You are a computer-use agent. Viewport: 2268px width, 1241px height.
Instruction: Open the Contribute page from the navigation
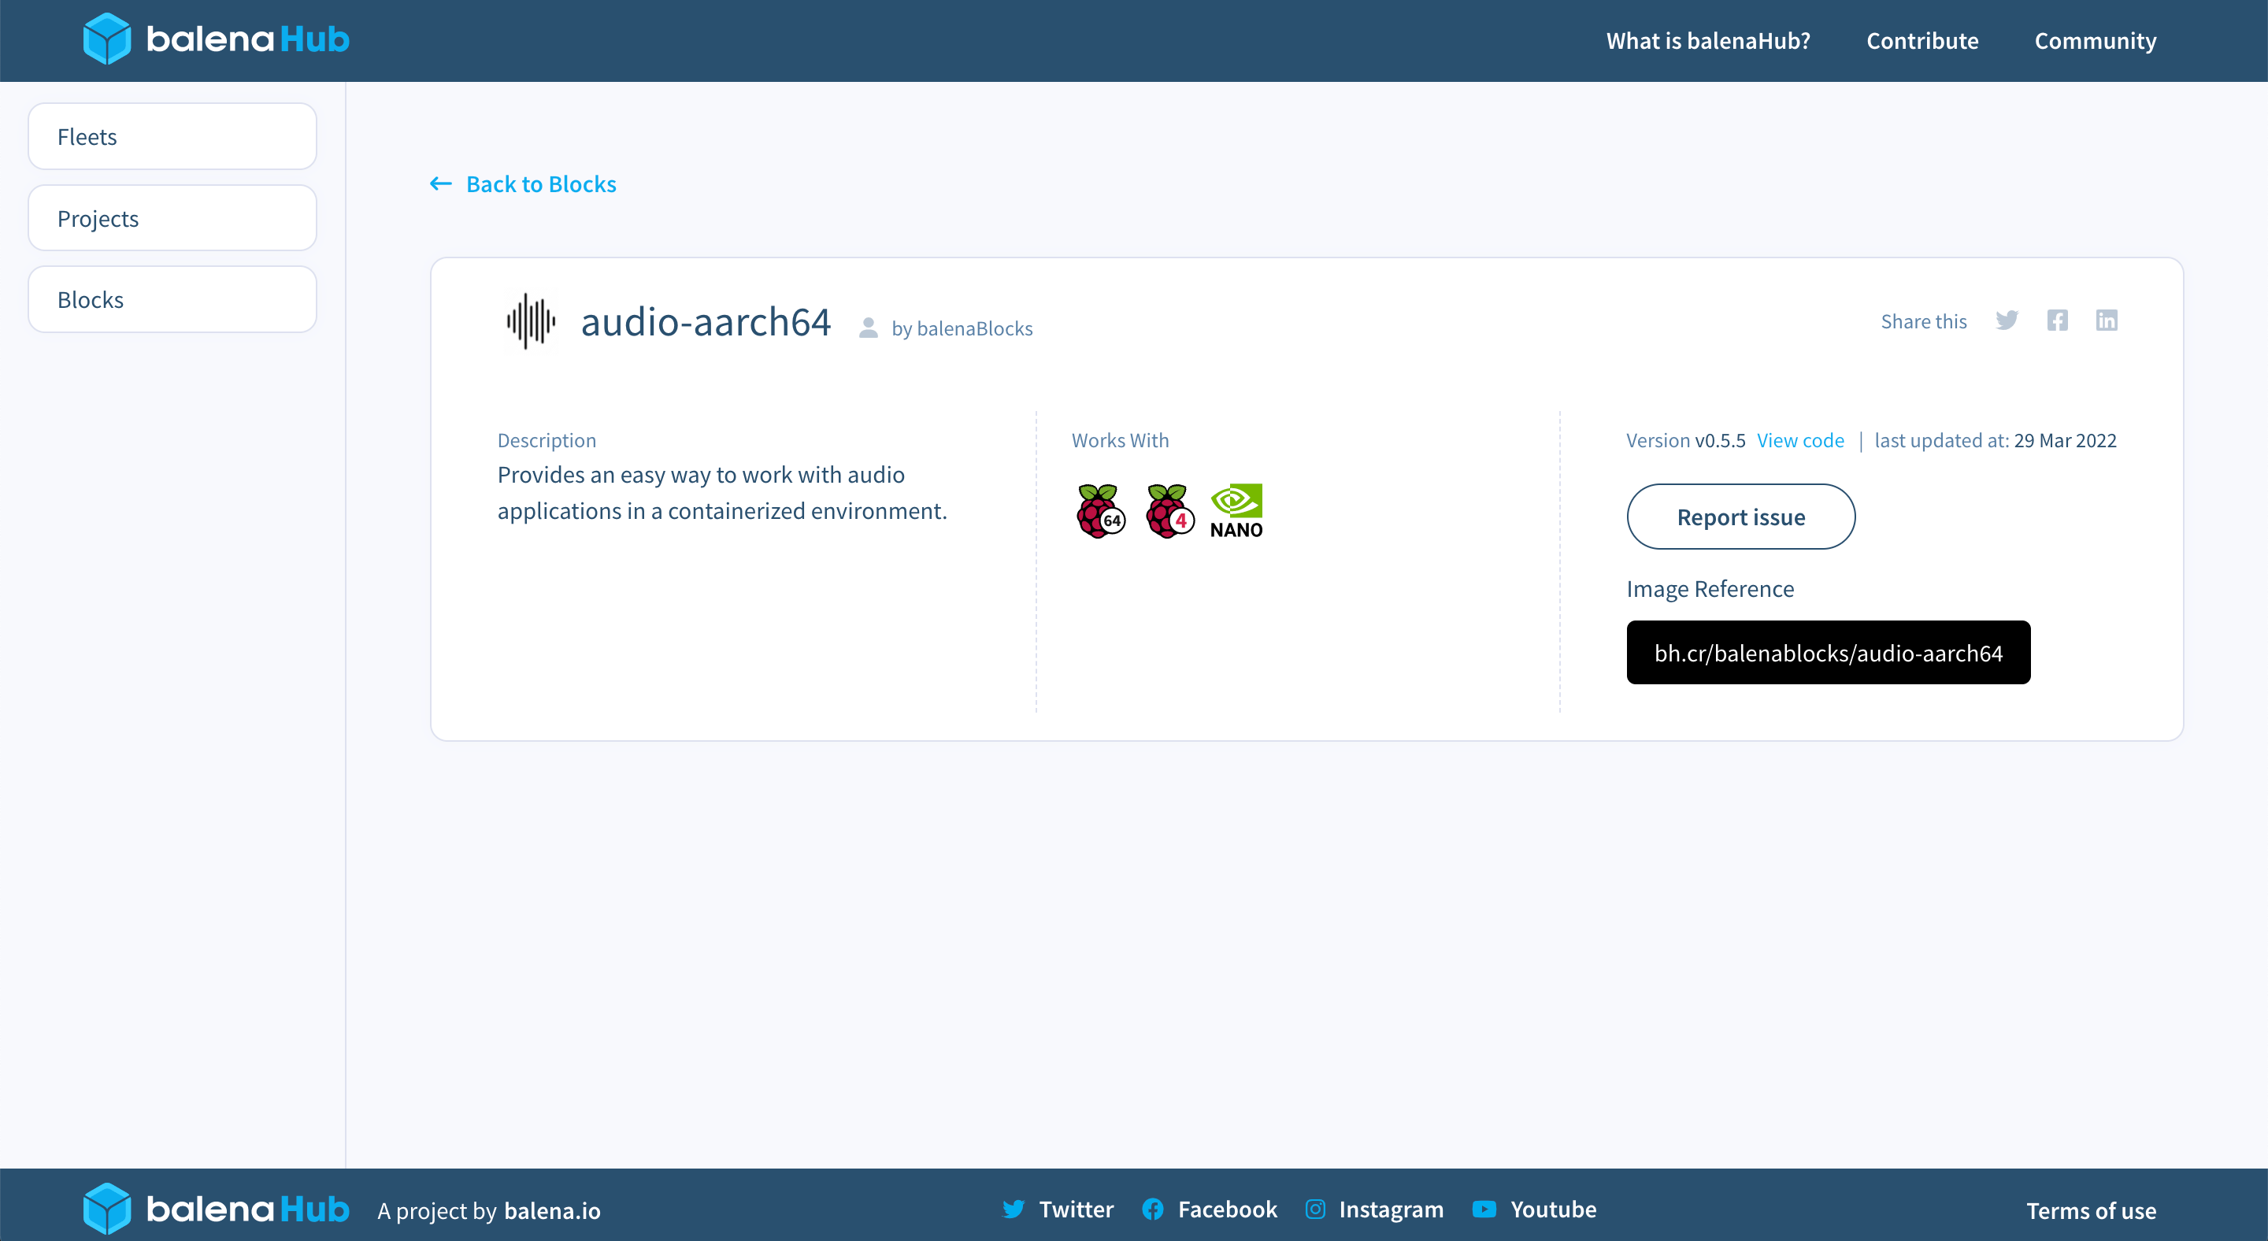tap(1922, 40)
